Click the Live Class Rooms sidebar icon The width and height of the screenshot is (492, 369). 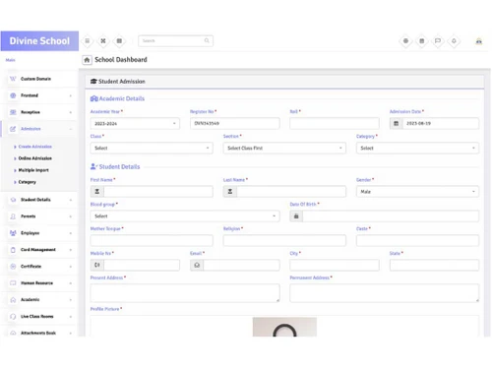13,317
